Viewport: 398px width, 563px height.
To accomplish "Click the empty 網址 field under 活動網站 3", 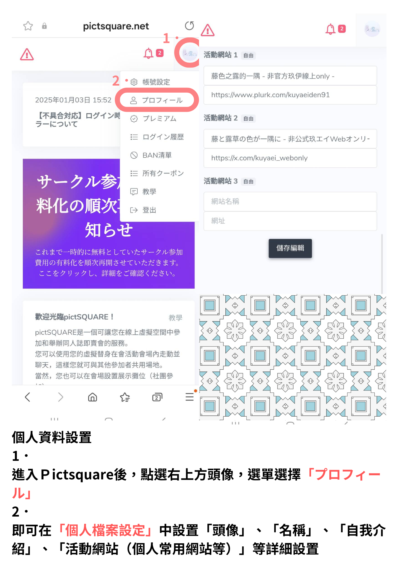I will click(x=290, y=221).
